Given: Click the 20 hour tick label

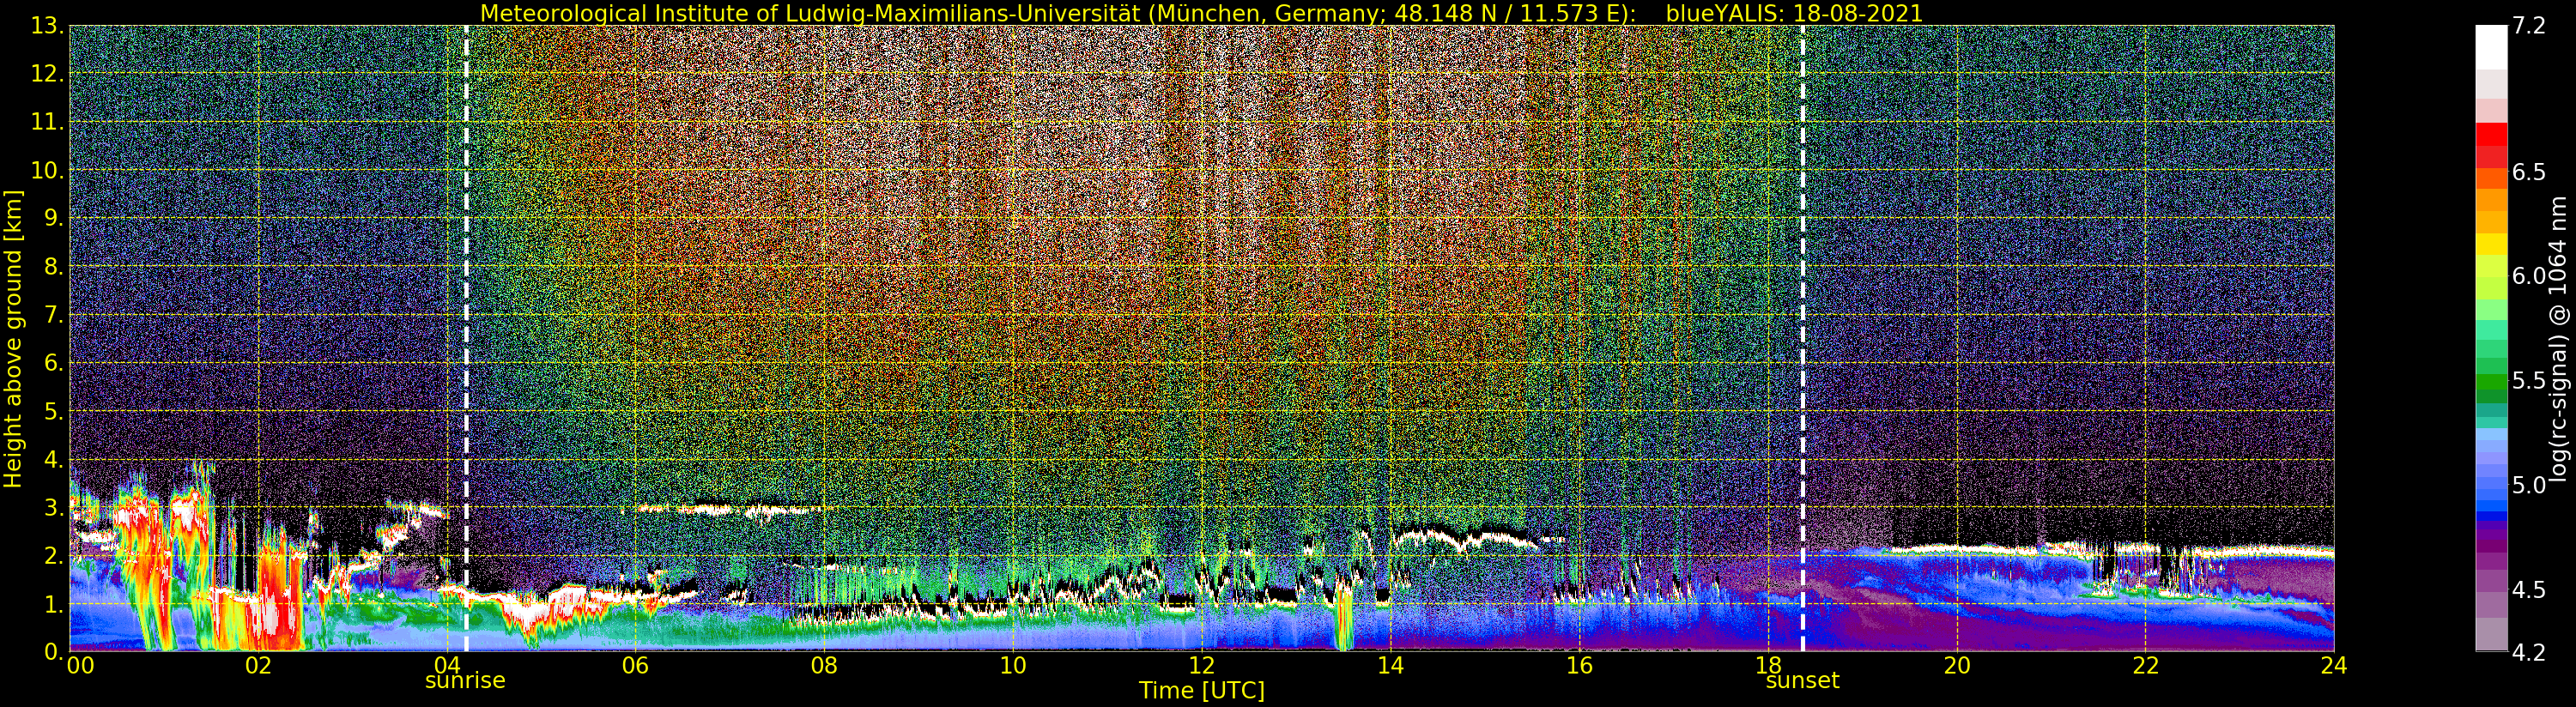Looking at the screenshot, I should tap(1956, 666).
